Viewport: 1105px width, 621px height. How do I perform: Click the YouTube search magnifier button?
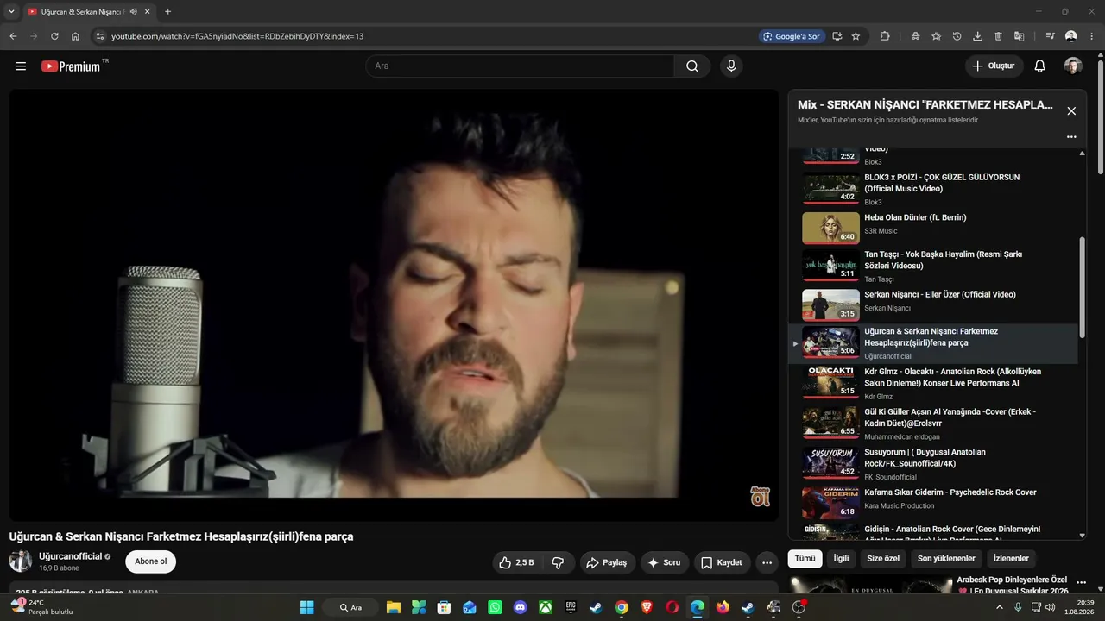click(692, 66)
